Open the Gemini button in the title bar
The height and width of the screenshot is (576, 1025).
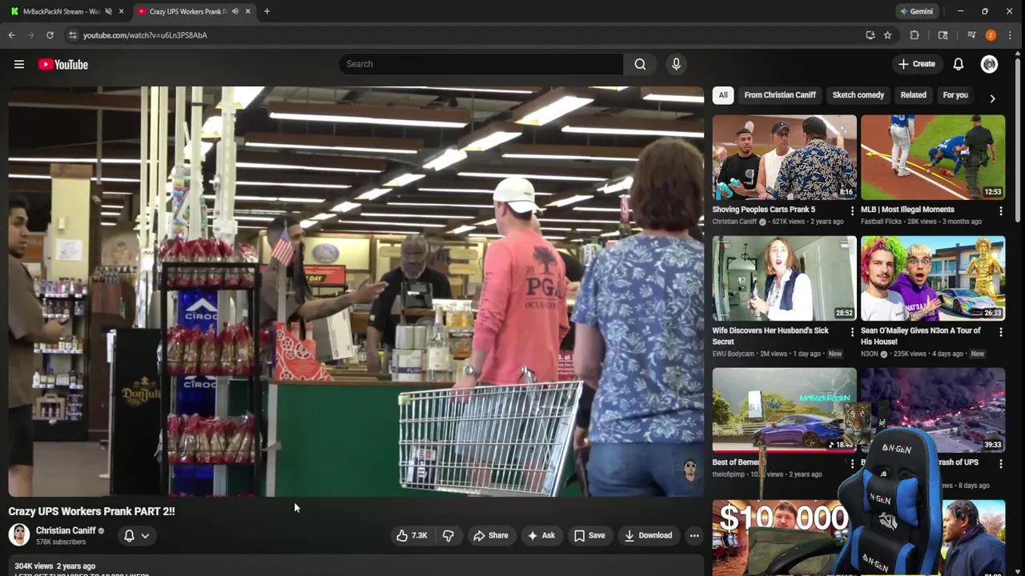916,11
